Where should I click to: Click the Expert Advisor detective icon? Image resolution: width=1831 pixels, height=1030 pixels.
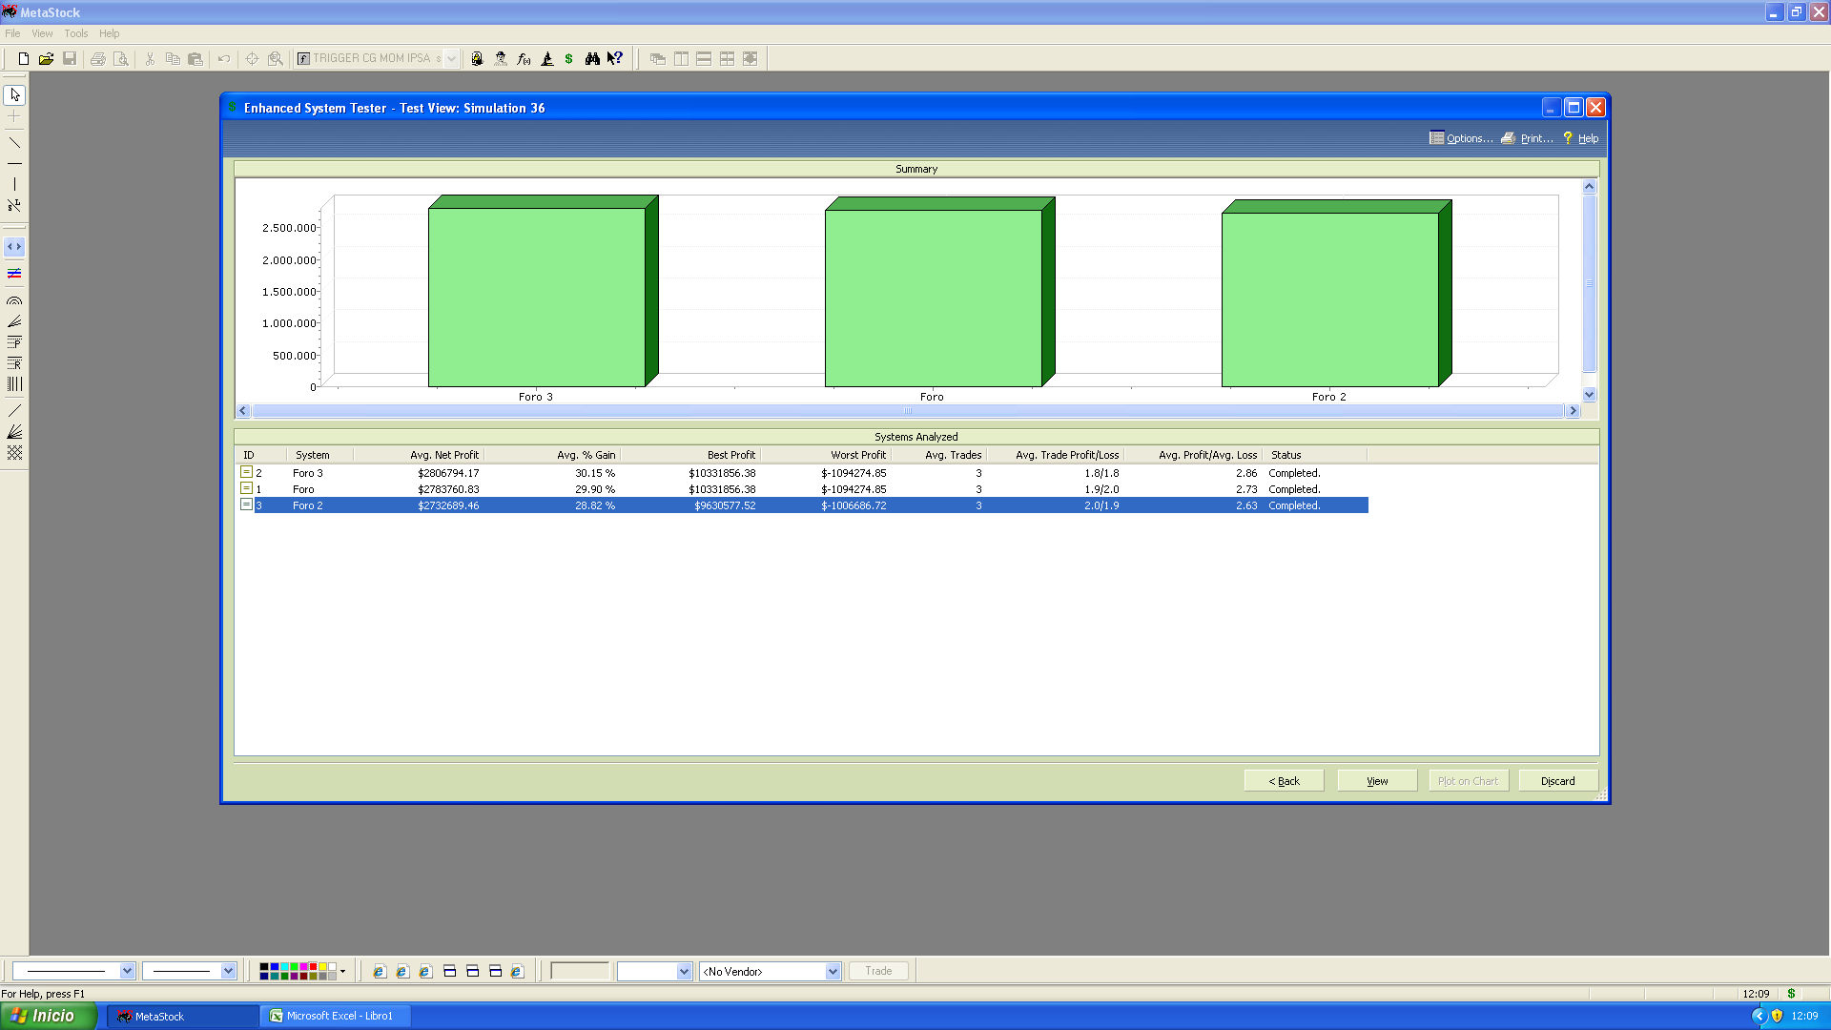coord(501,59)
